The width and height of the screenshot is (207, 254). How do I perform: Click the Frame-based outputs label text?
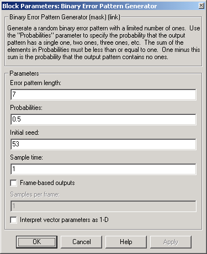click(47, 183)
